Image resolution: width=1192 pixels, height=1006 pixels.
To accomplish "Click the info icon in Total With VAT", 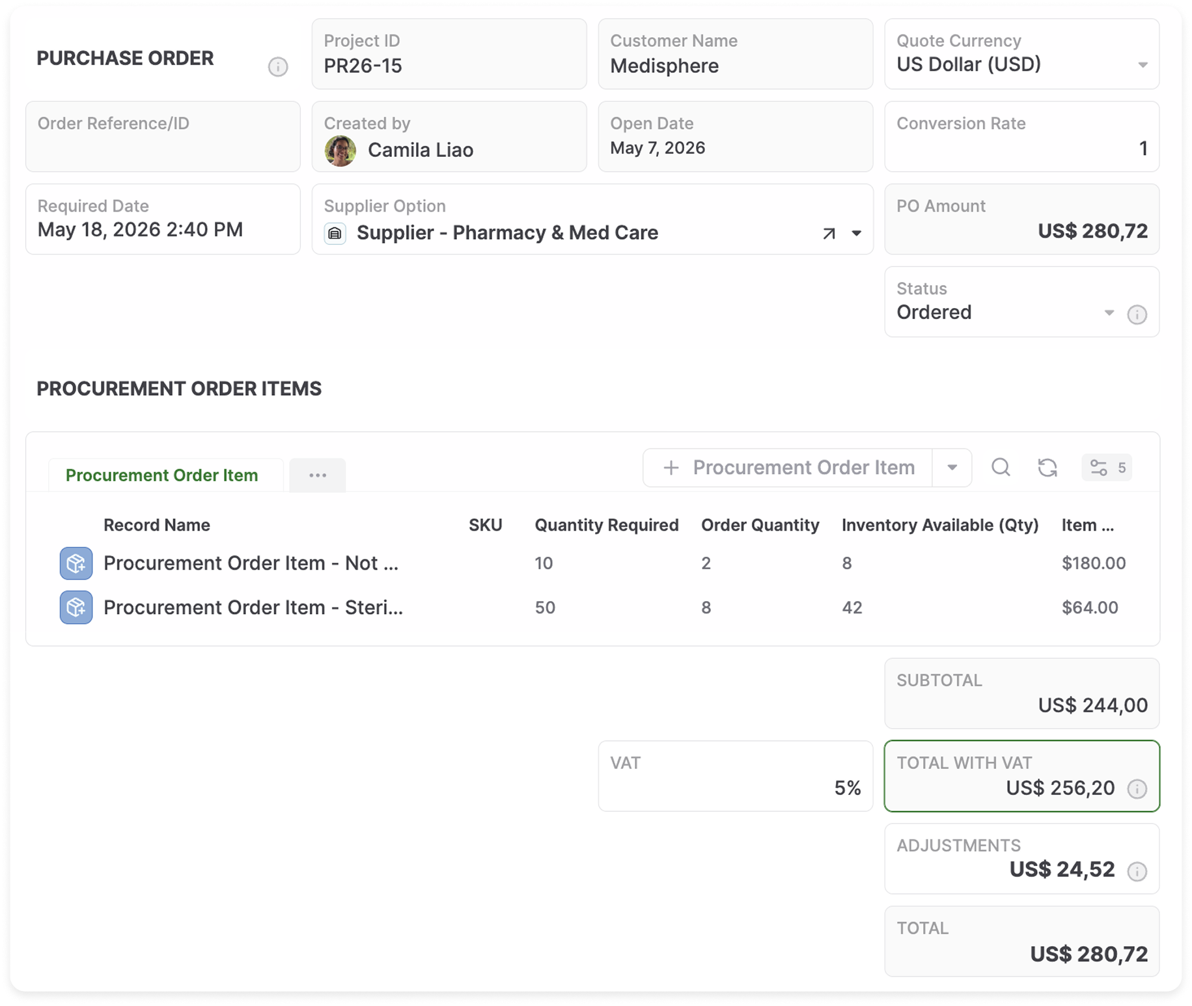I will pyautogui.click(x=1137, y=789).
